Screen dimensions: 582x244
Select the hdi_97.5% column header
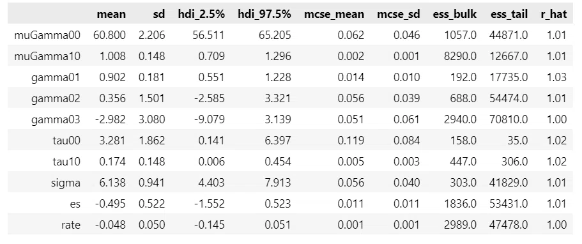pyautogui.click(x=264, y=14)
